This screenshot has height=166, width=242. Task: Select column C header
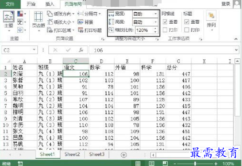point(76,61)
